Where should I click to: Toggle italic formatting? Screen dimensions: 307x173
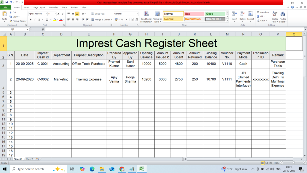pyautogui.click(x=35, y=20)
